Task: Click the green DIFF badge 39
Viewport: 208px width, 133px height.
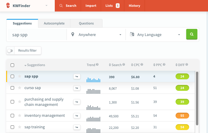Action: click(x=182, y=102)
